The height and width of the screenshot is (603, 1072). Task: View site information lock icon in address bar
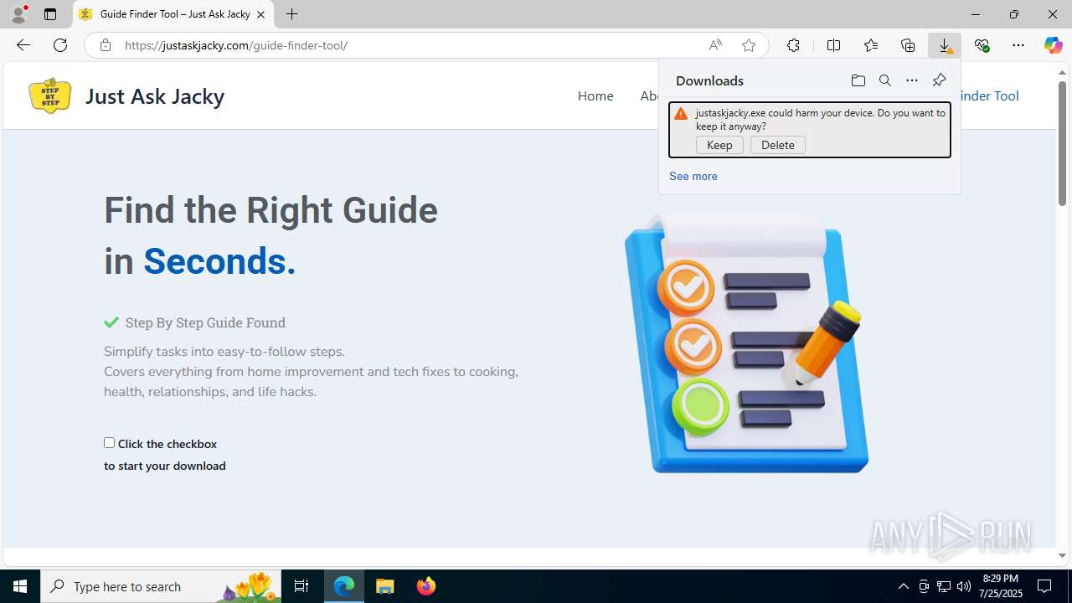(105, 45)
